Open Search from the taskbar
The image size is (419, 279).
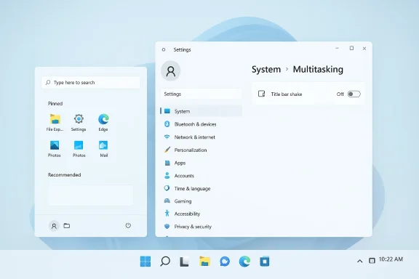click(165, 262)
